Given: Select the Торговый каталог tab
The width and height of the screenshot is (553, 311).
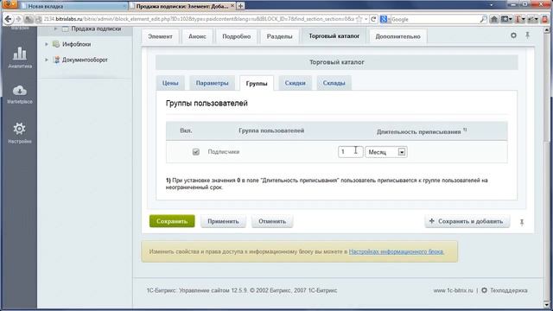Looking at the screenshot, I should (334, 36).
